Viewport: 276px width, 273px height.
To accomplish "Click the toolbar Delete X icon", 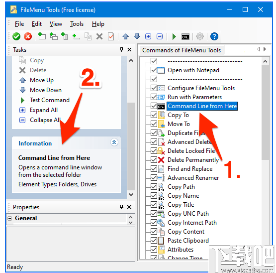I will click(x=99, y=37).
